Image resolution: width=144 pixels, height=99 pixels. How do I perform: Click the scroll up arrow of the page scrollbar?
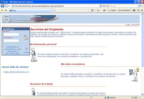142,14
